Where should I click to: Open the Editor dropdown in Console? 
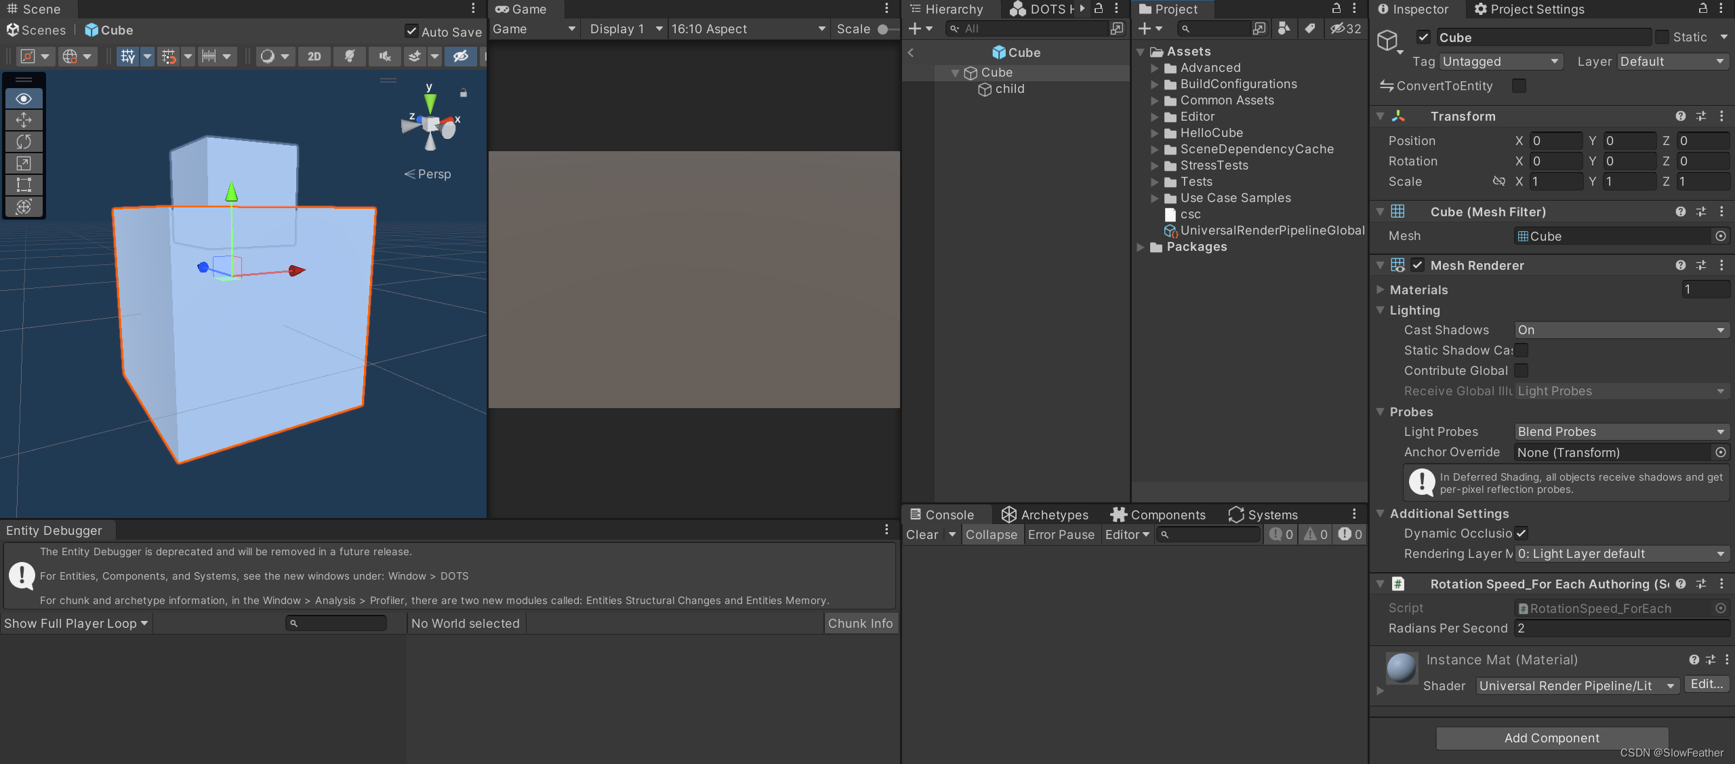pos(1127,535)
